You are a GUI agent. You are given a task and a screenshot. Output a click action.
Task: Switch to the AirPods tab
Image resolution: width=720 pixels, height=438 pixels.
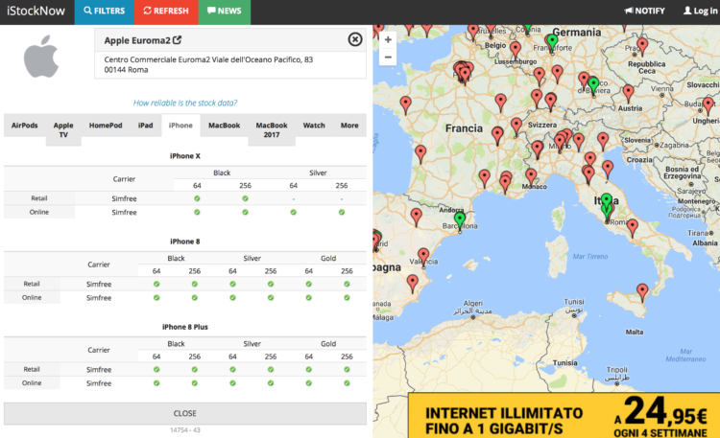(24, 125)
